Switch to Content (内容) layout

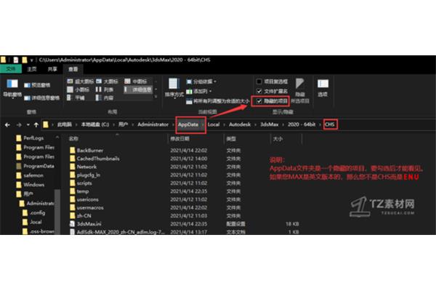pos(105,97)
